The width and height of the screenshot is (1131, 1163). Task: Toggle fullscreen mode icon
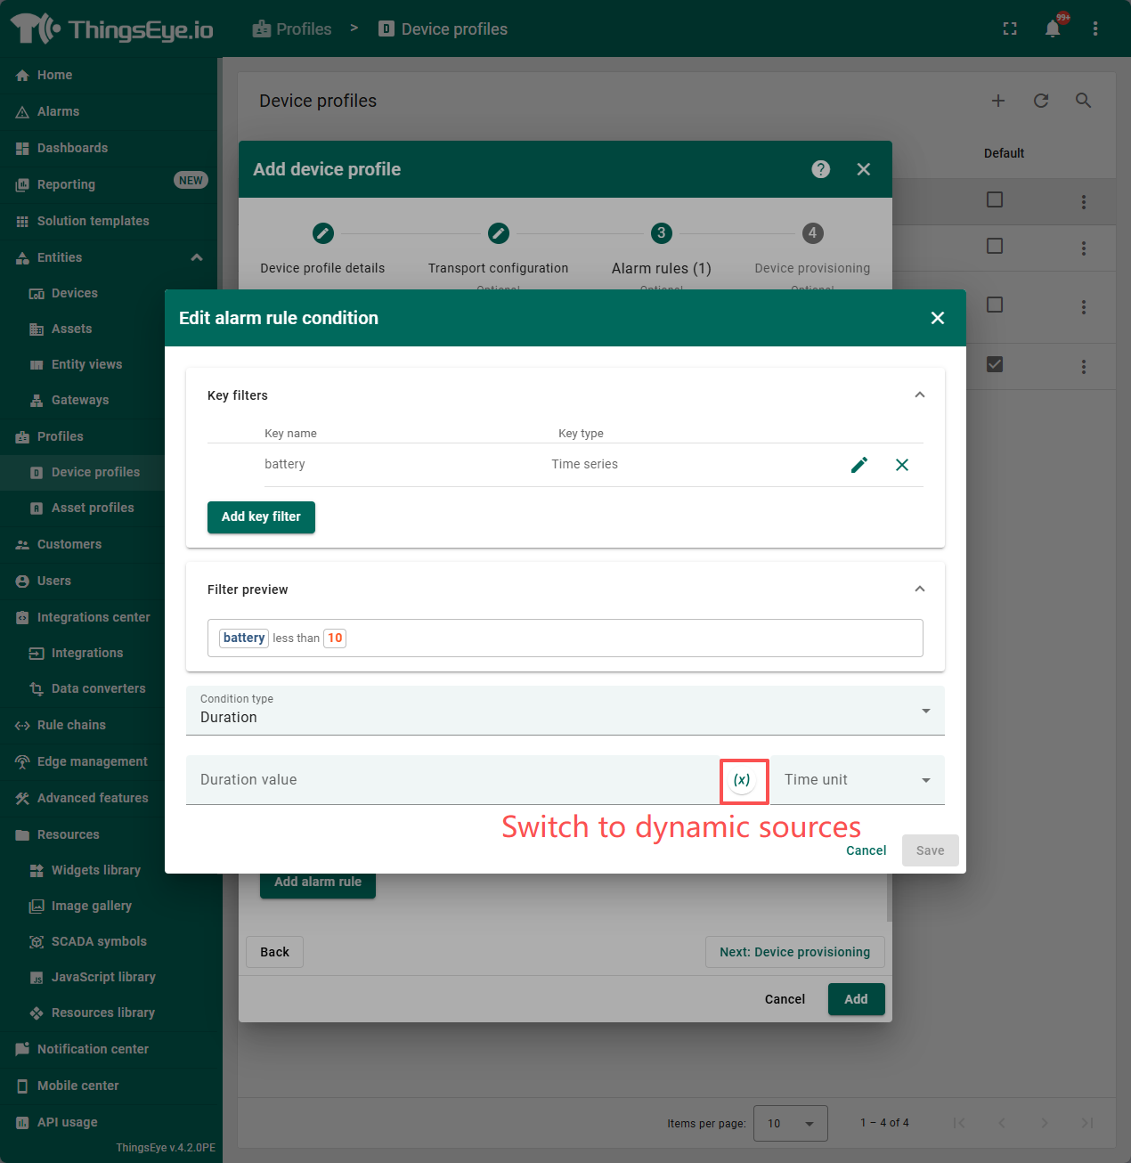[1010, 28]
